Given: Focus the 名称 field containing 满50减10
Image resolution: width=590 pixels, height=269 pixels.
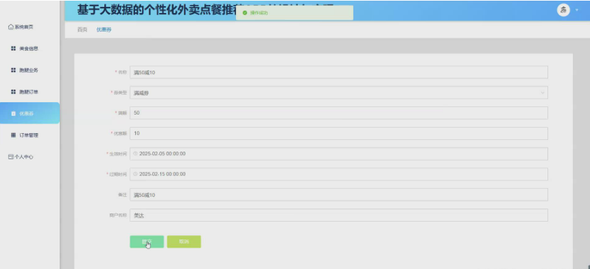Looking at the screenshot, I should (x=339, y=72).
